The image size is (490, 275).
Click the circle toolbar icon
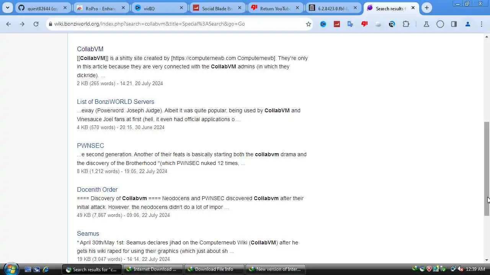coord(440,24)
